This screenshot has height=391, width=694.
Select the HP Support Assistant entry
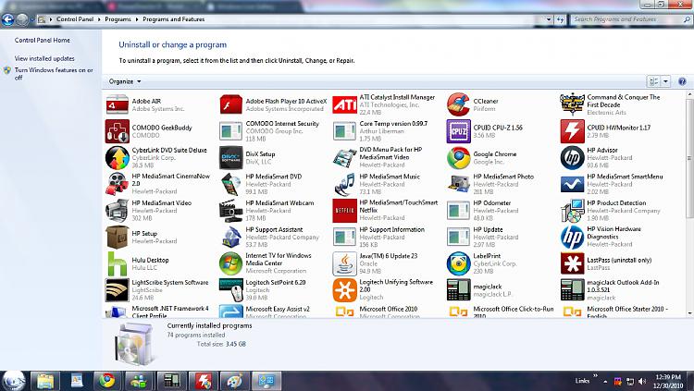pos(274,237)
